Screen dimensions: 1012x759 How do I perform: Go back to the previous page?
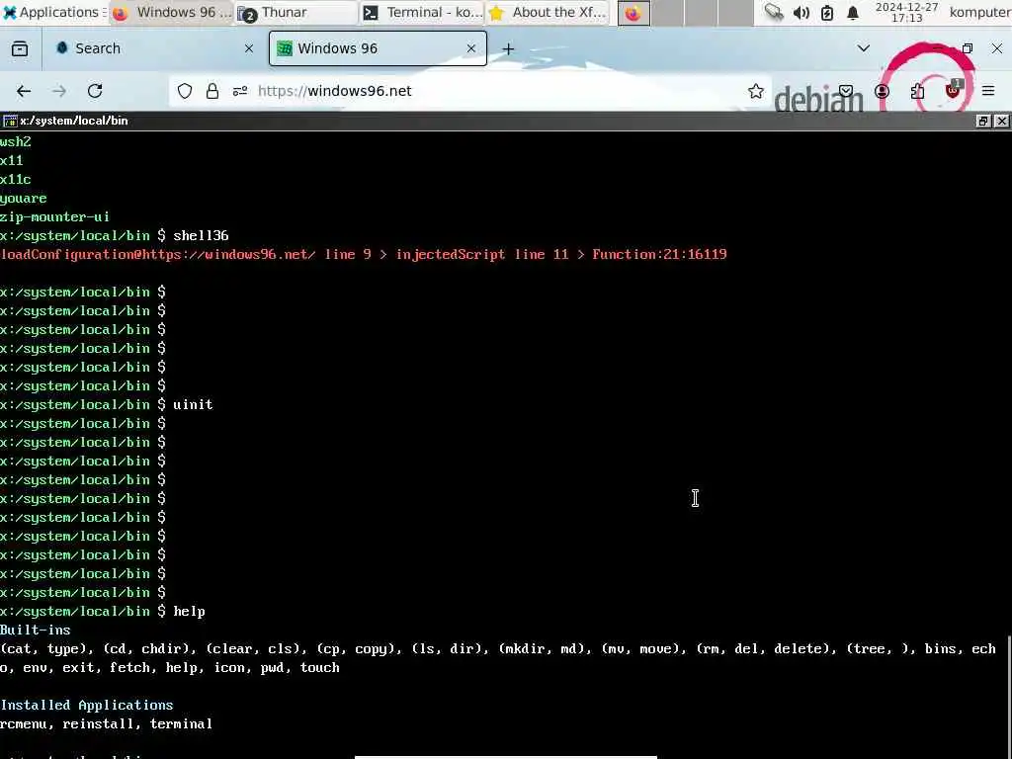click(24, 91)
